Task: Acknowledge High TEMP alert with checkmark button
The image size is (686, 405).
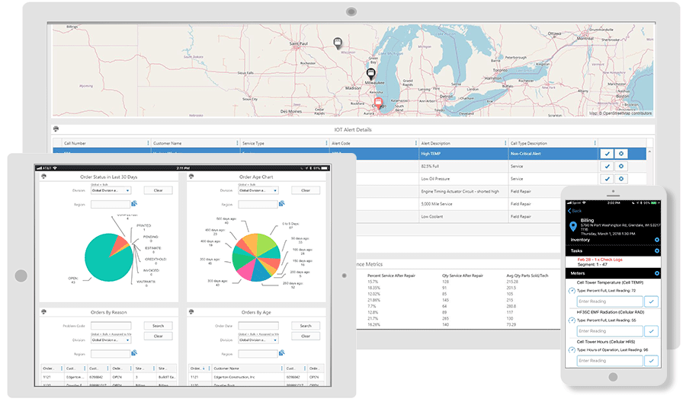Action: pyautogui.click(x=607, y=153)
